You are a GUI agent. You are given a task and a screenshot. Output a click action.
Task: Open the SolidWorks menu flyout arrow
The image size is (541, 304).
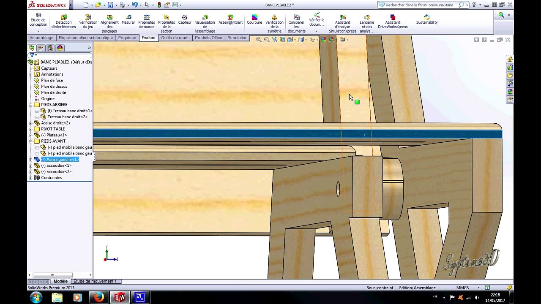[x=71, y=5]
